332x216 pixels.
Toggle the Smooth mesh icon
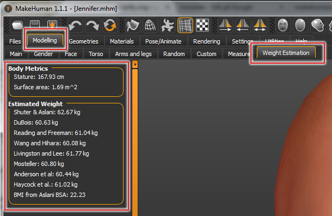(133, 26)
